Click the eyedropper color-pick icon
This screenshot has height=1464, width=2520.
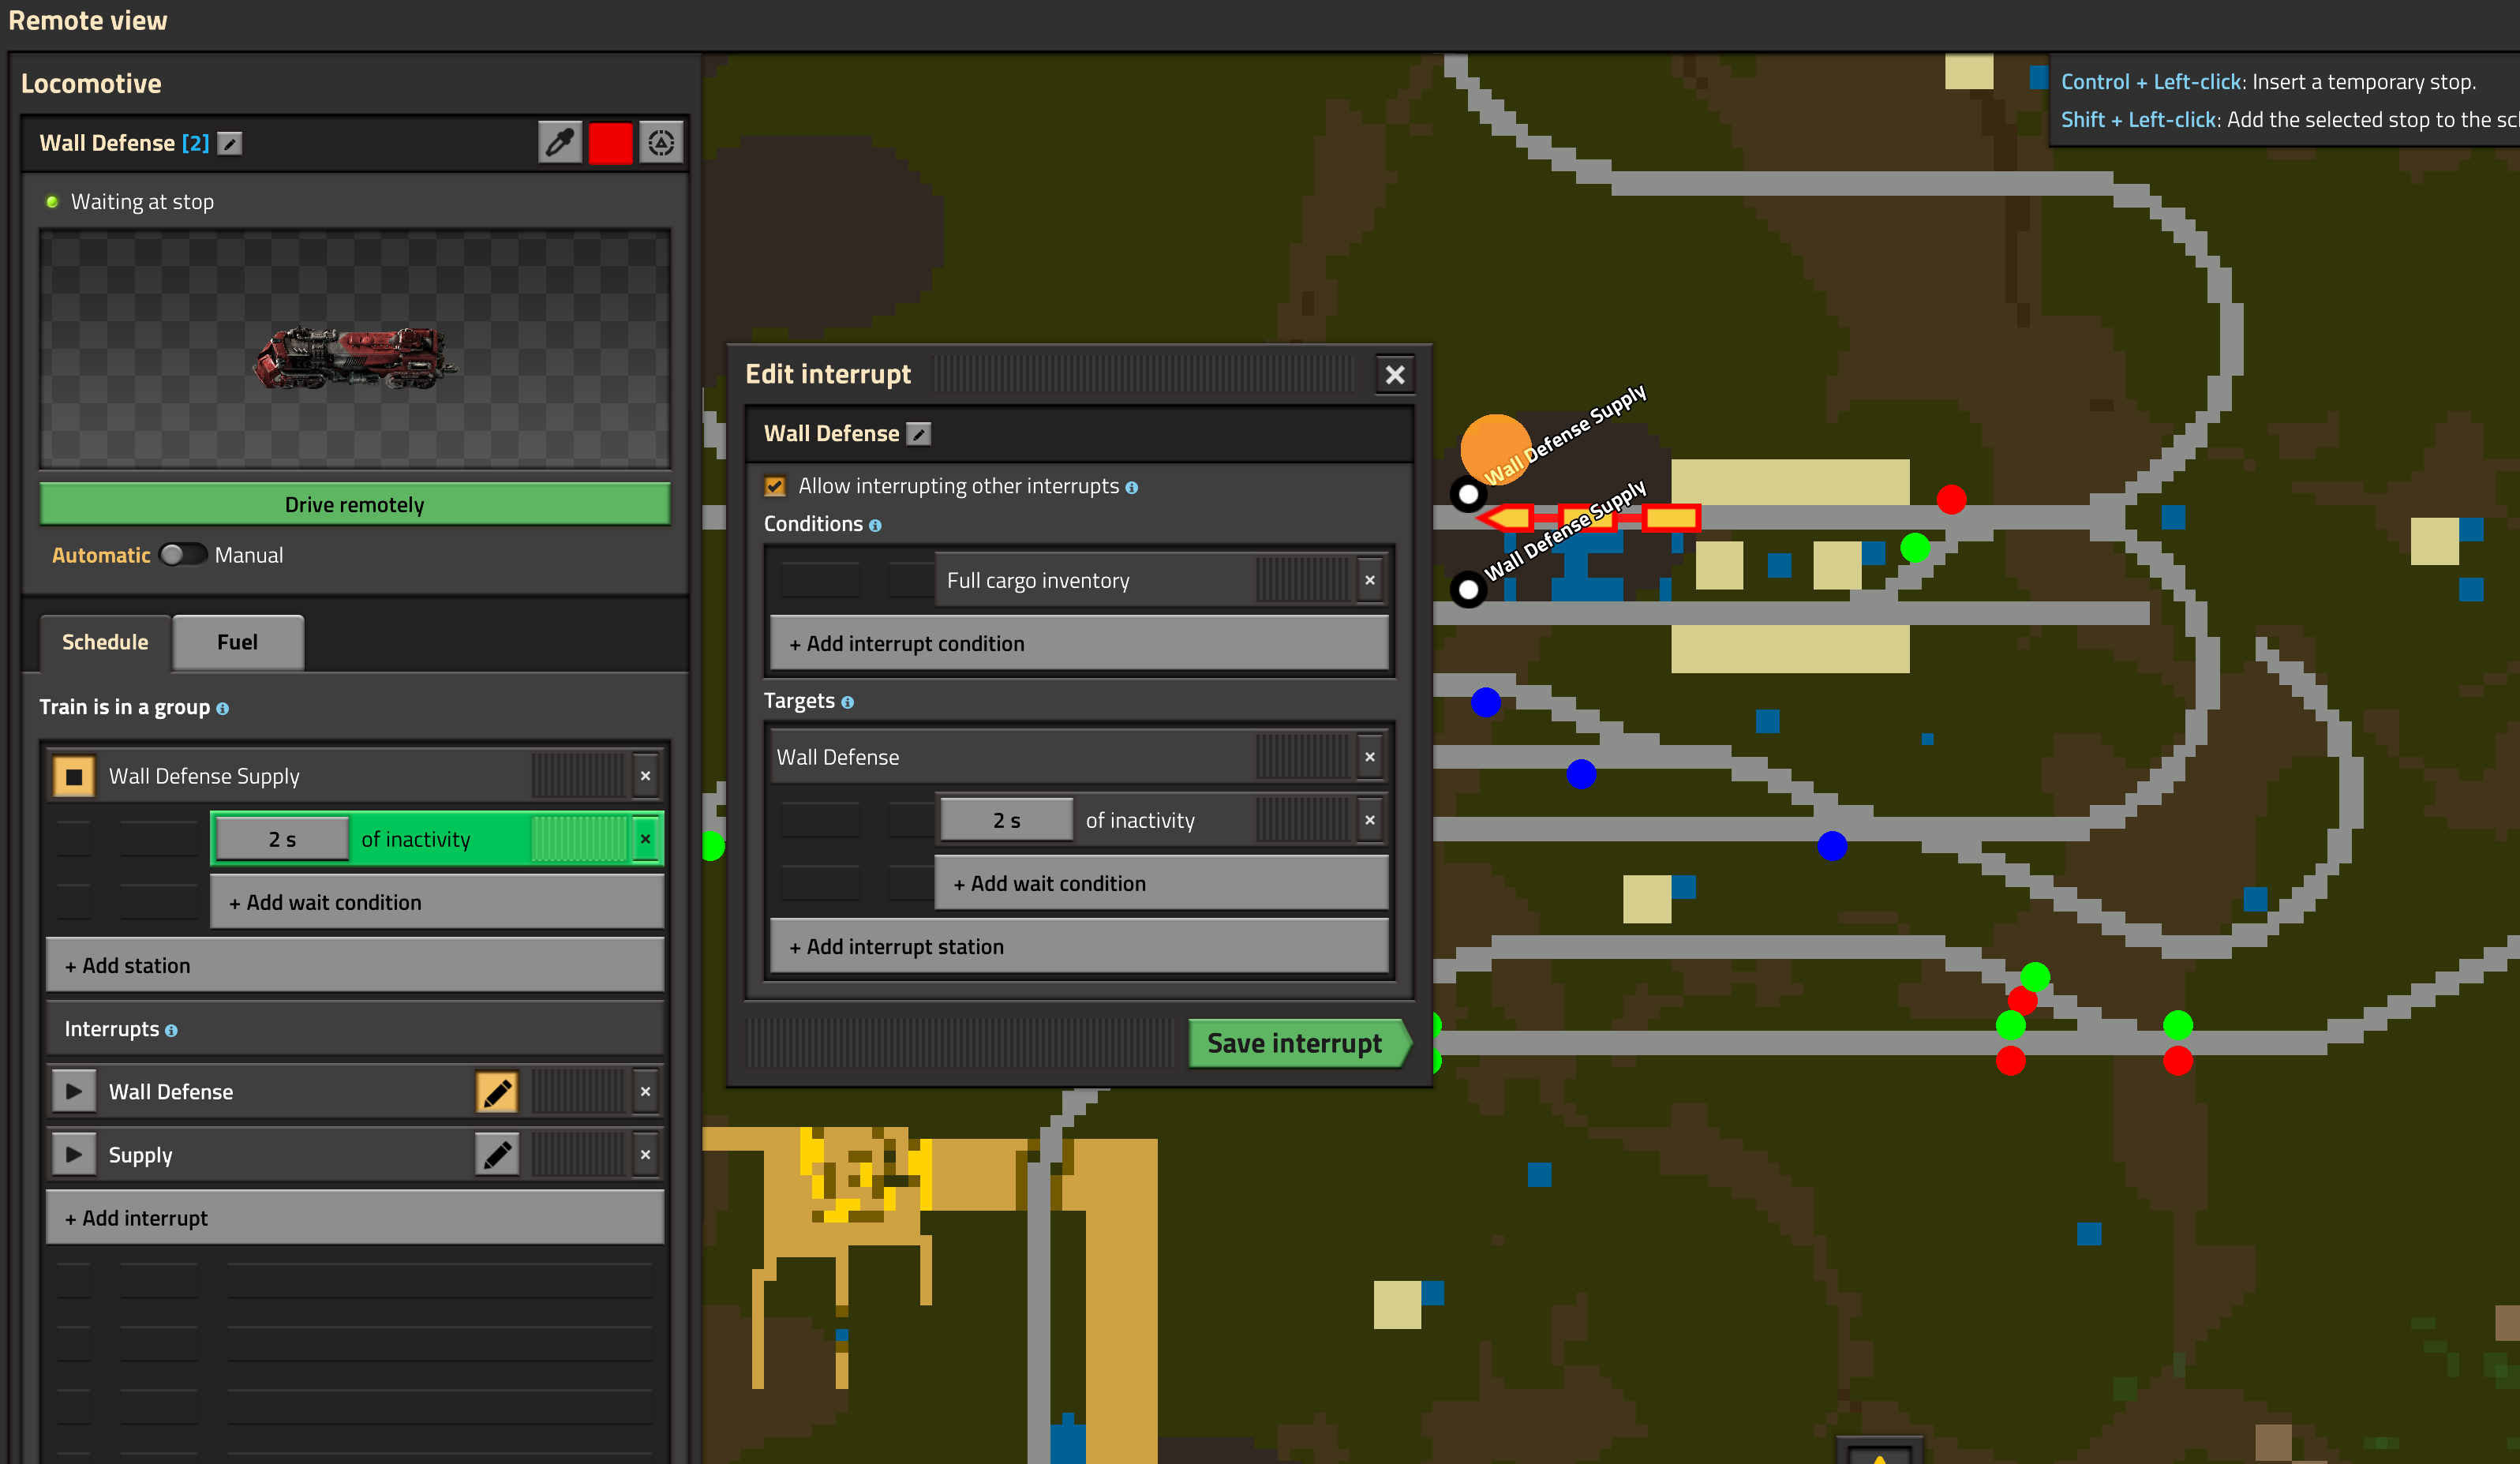pos(560,144)
